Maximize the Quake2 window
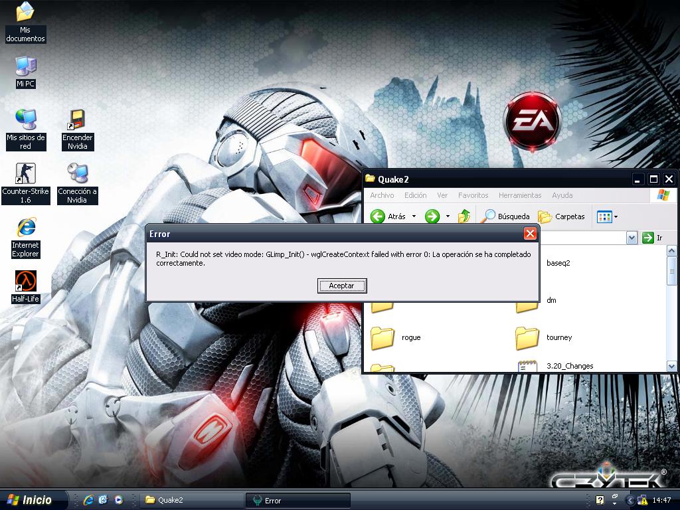The height and width of the screenshot is (510, 680). [x=653, y=179]
